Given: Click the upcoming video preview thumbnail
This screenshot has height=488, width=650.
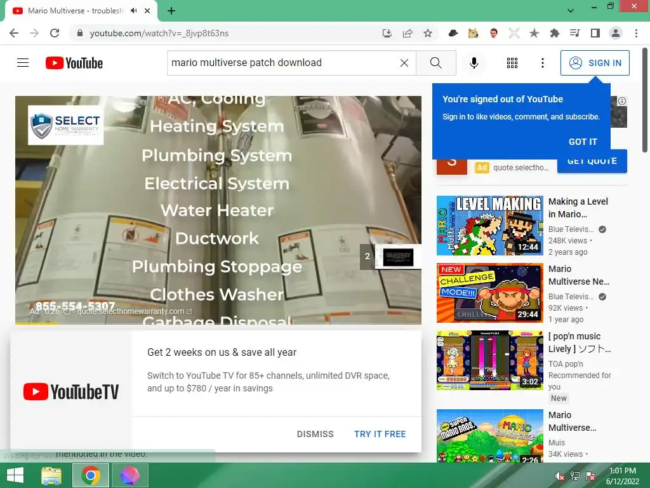Looking at the screenshot, I should [x=398, y=257].
